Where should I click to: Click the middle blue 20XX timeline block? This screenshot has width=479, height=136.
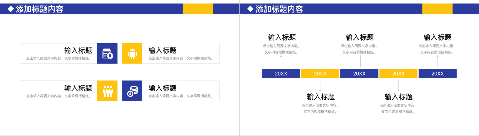[359, 74]
